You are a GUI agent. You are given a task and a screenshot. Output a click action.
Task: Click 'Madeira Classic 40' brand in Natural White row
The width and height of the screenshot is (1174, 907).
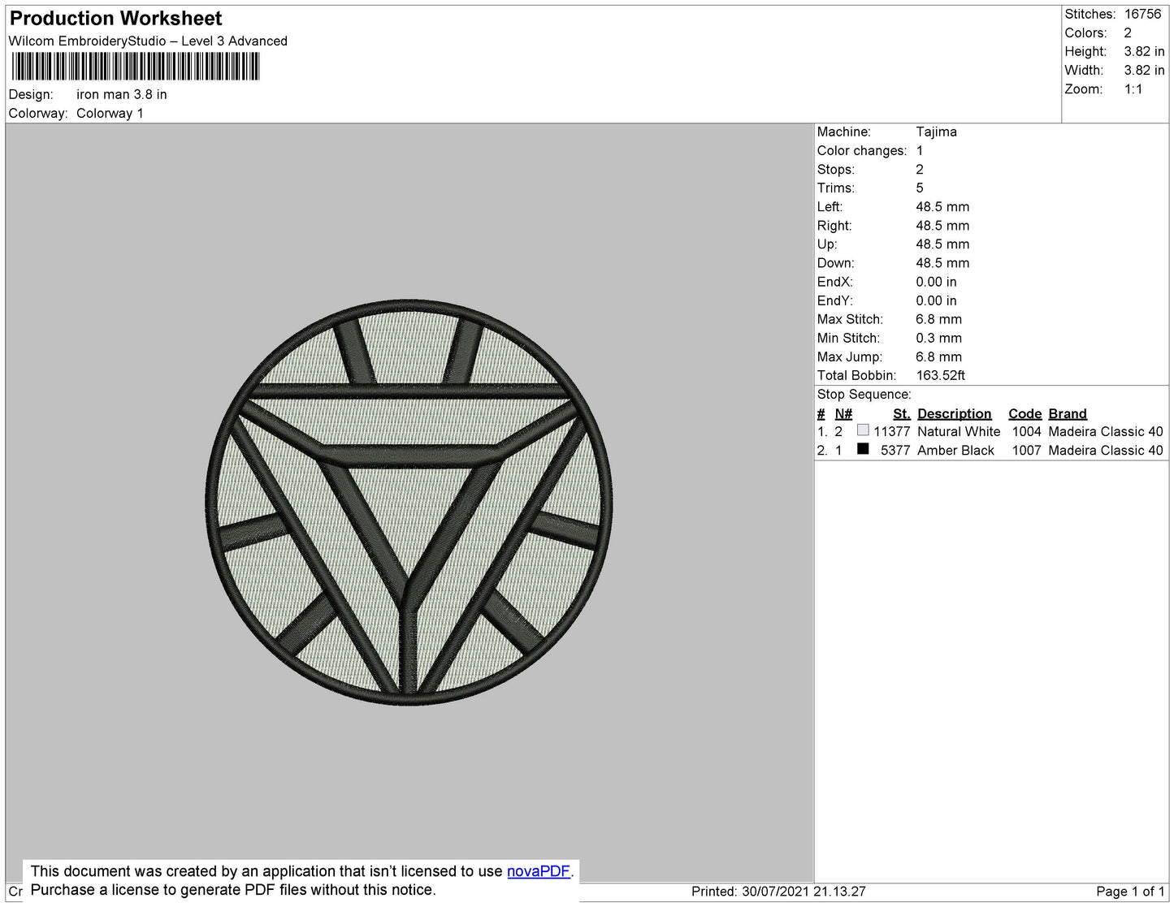point(1106,432)
